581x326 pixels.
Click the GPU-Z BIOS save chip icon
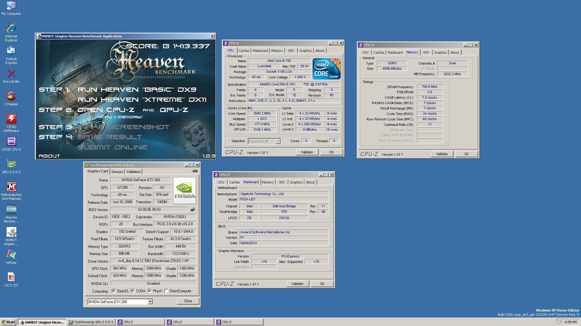[x=192, y=209]
